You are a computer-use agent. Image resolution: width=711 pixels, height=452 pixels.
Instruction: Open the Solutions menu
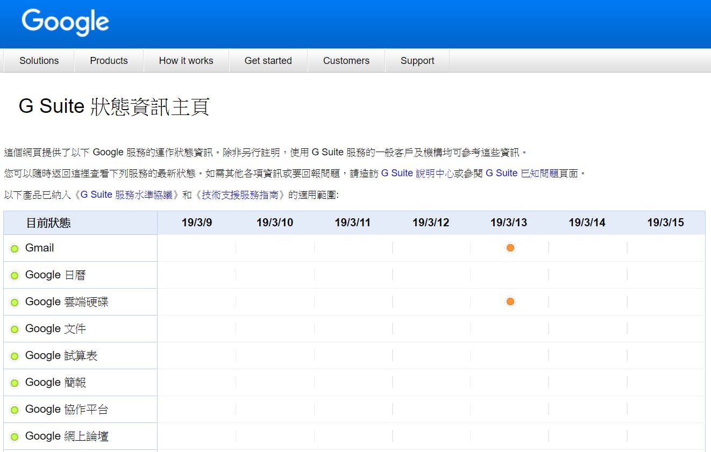point(39,61)
